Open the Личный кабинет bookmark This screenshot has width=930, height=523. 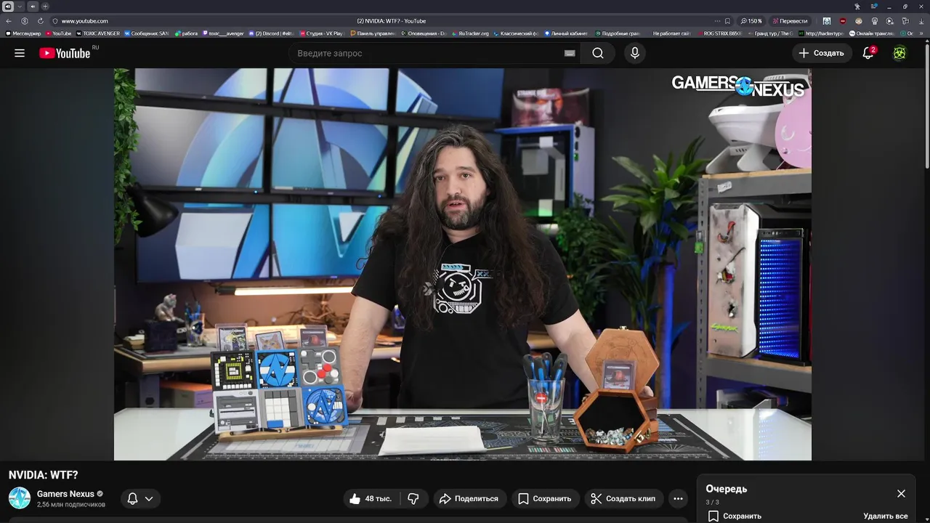[566, 33]
